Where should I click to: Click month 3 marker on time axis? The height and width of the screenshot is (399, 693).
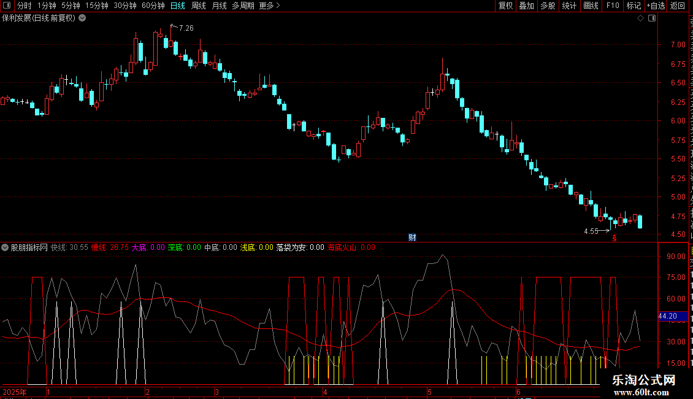pyautogui.click(x=216, y=392)
